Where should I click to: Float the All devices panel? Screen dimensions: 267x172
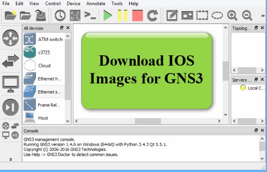(62, 28)
